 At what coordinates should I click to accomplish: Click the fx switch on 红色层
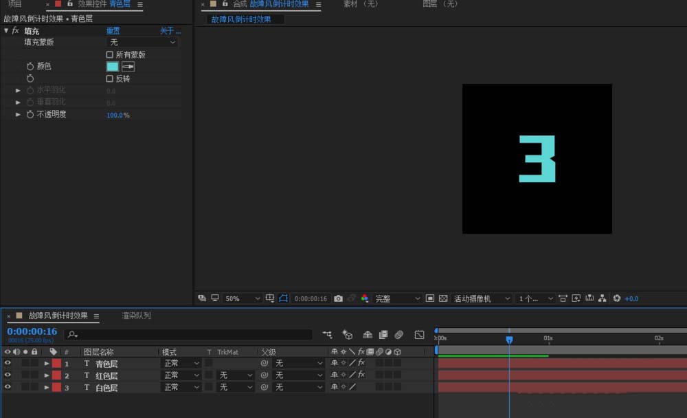pyautogui.click(x=361, y=375)
